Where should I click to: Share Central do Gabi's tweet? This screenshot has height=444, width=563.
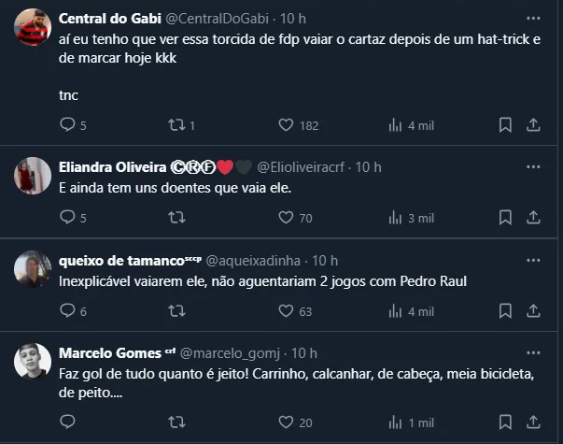coord(534,125)
